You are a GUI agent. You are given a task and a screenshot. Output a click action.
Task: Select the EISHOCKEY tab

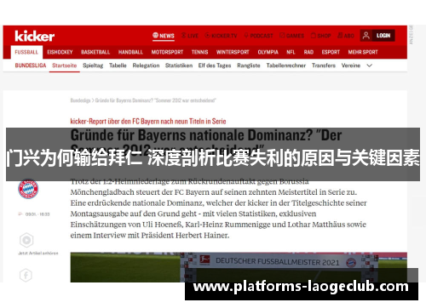pos(60,52)
